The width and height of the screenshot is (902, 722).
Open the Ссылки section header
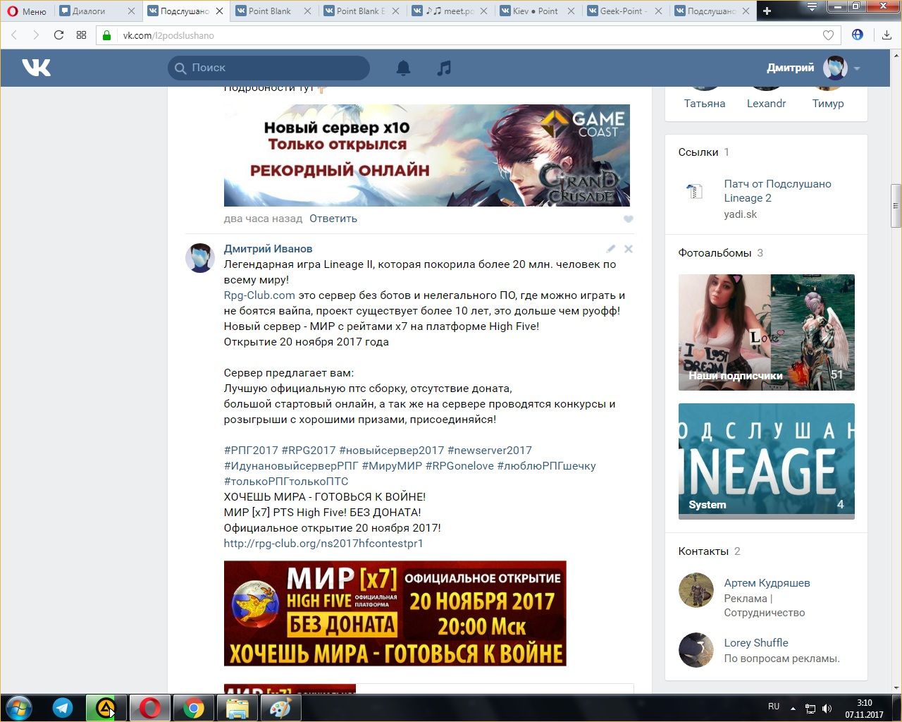tap(698, 152)
